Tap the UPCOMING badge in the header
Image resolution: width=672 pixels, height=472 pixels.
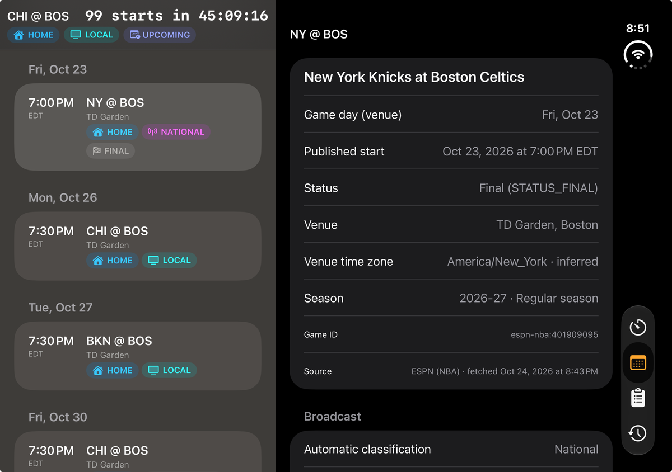[x=160, y=35]
